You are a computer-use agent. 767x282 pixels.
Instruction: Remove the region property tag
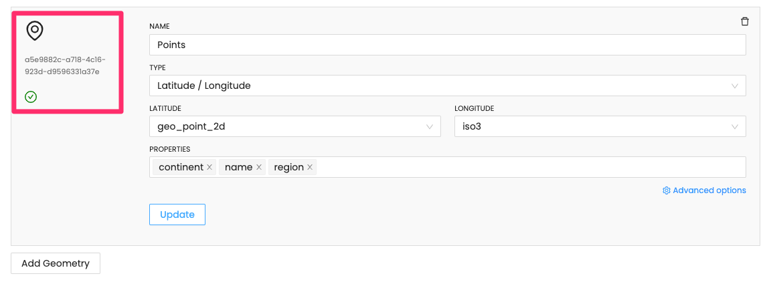[310, 167]
